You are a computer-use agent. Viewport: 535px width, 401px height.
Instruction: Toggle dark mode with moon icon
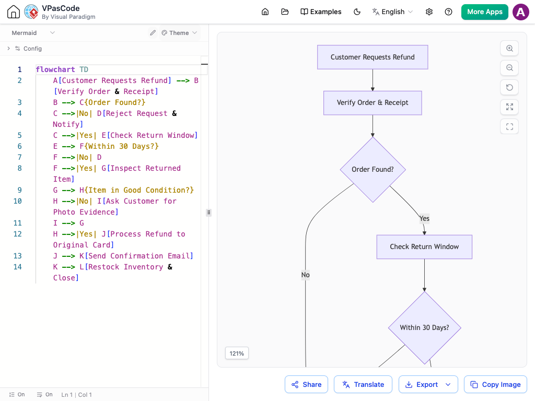pyautogui.click(x=357, y=12)
